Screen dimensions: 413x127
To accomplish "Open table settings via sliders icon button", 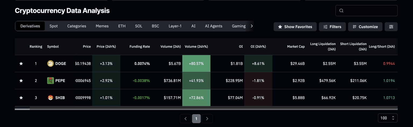I will [x=391, y=27].
